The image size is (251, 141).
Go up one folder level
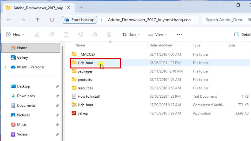(37, 20)
